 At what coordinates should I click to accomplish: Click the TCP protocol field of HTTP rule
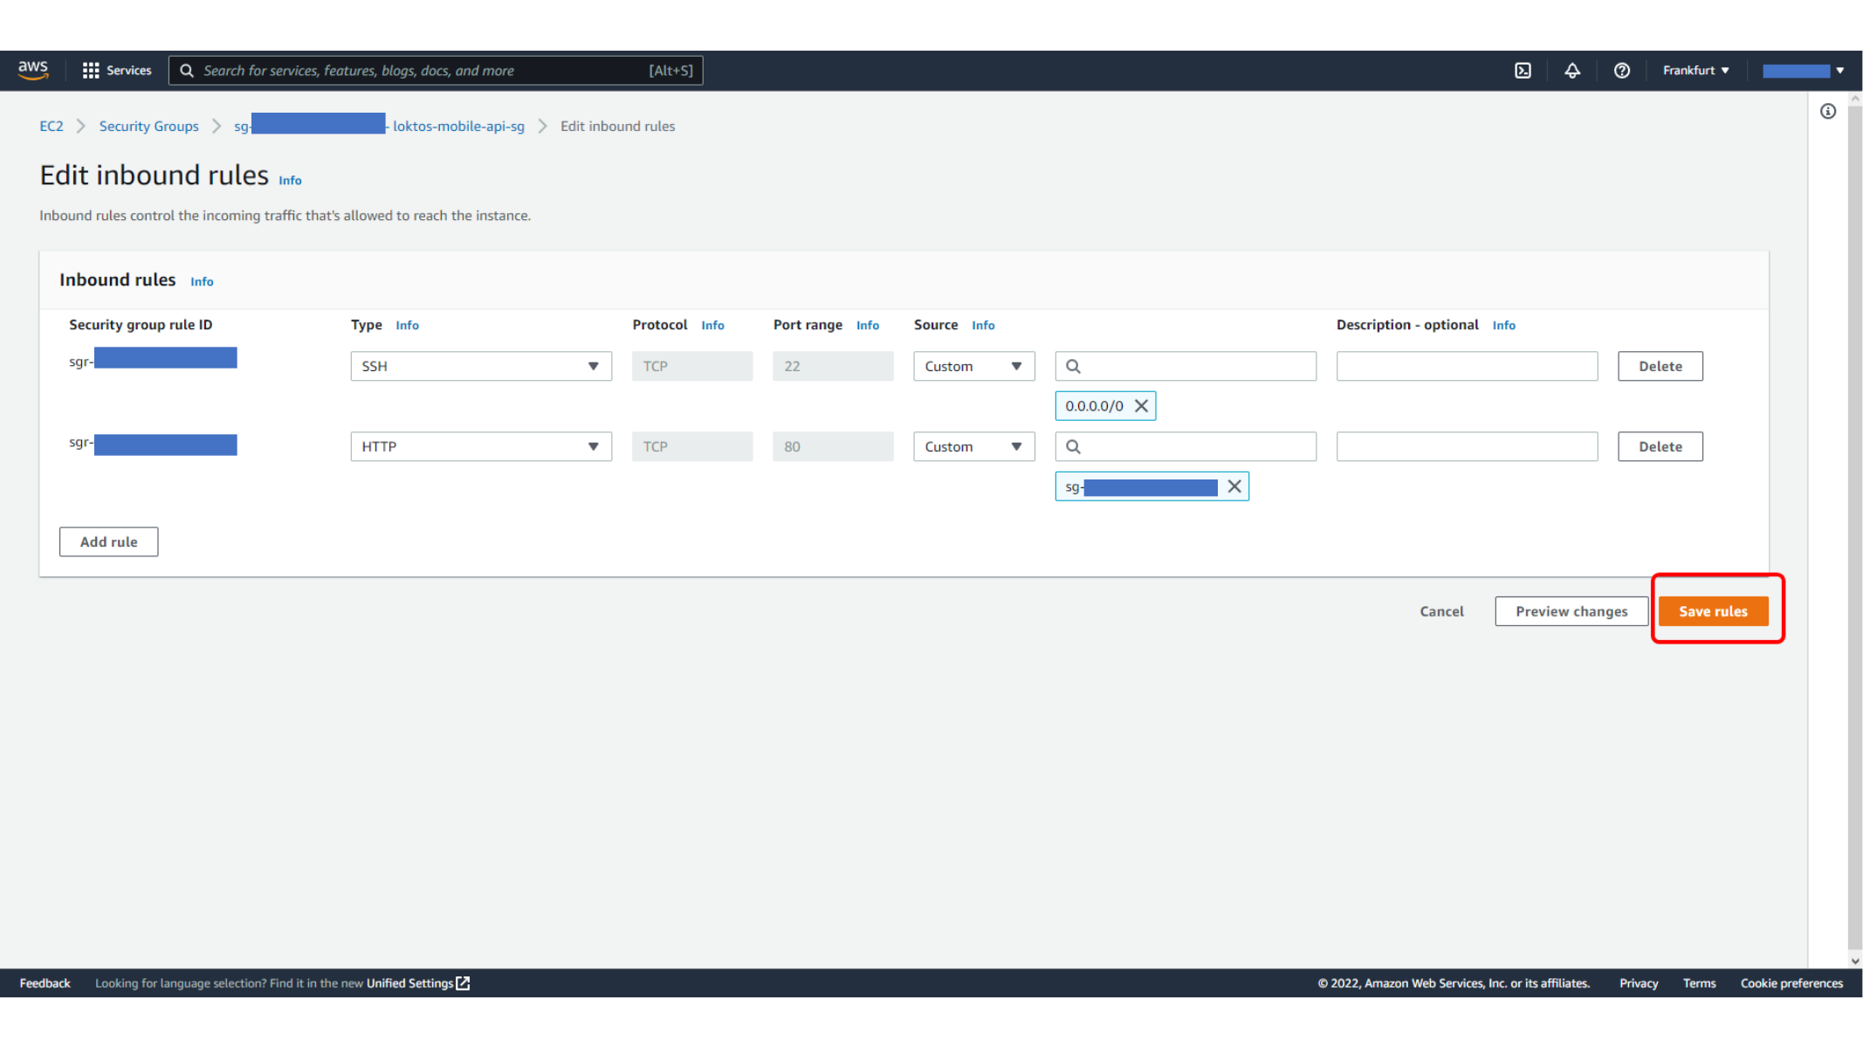[x=692, y=446]
